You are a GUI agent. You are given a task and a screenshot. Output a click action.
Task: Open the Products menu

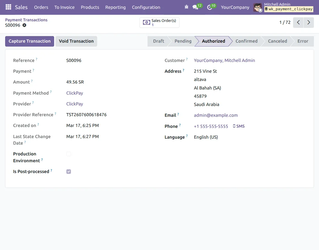coord(90,7)
